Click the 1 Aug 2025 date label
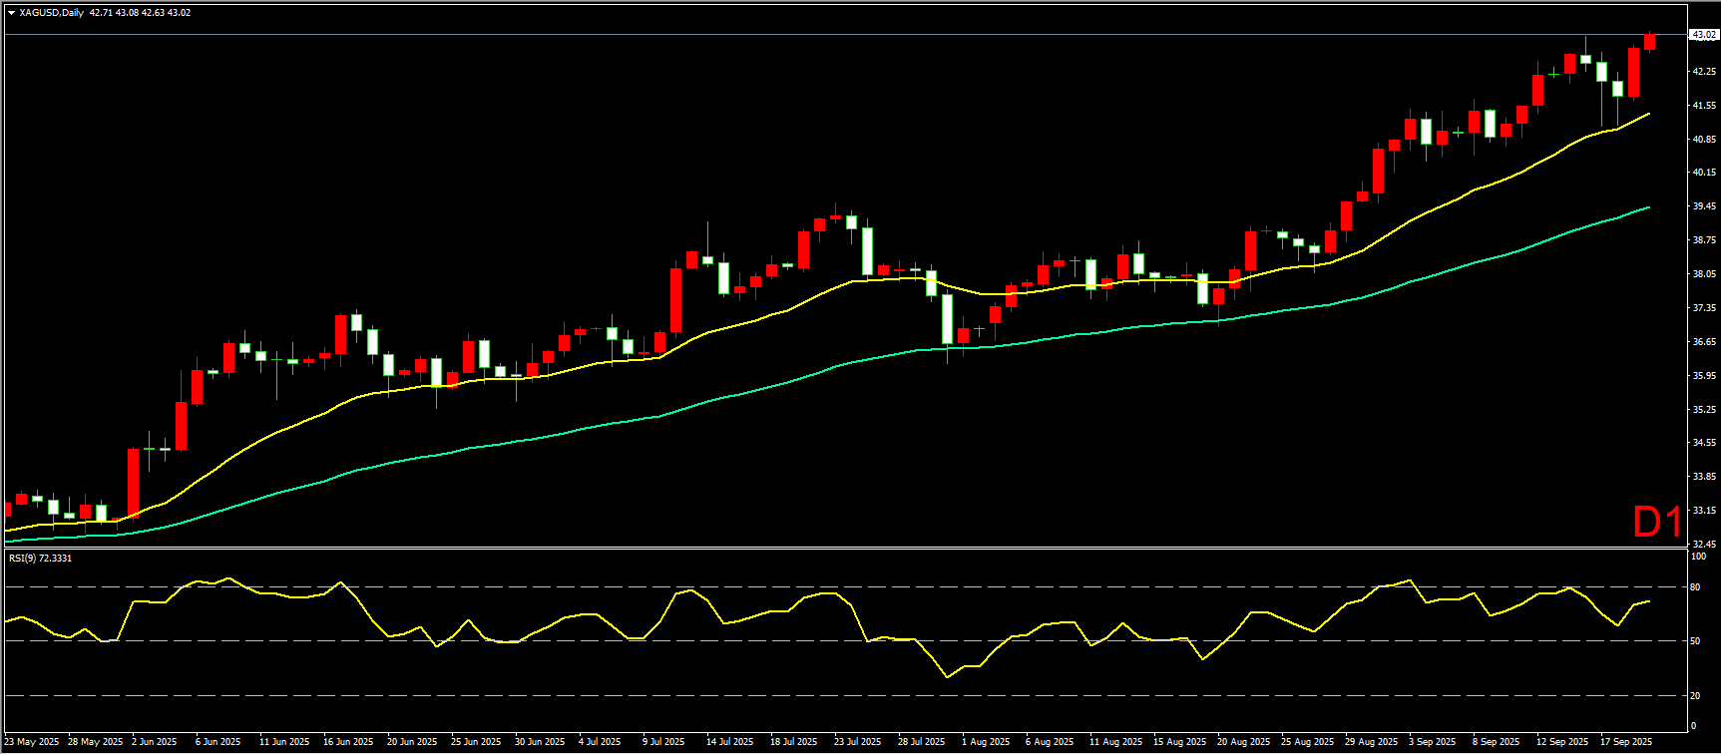Viewport: 1721px width, 755px height. [x=985, y=742]
